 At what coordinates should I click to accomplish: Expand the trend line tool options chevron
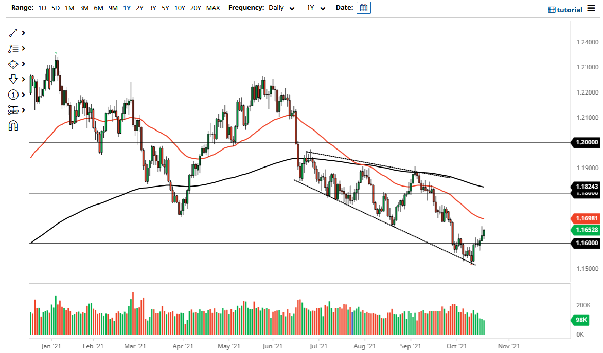pyautogui.click(x=23, y=33)
